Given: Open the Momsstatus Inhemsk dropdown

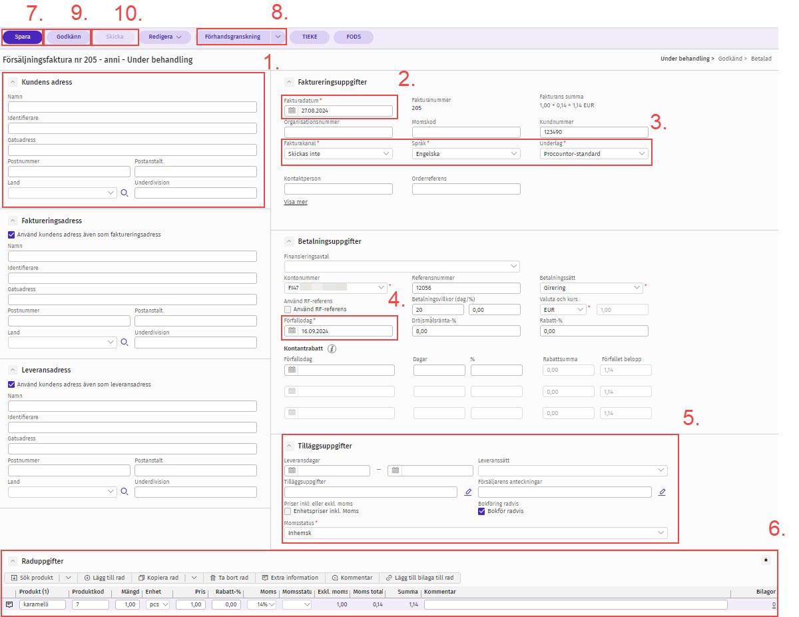Looking at the screenshot, I should 475,533.
